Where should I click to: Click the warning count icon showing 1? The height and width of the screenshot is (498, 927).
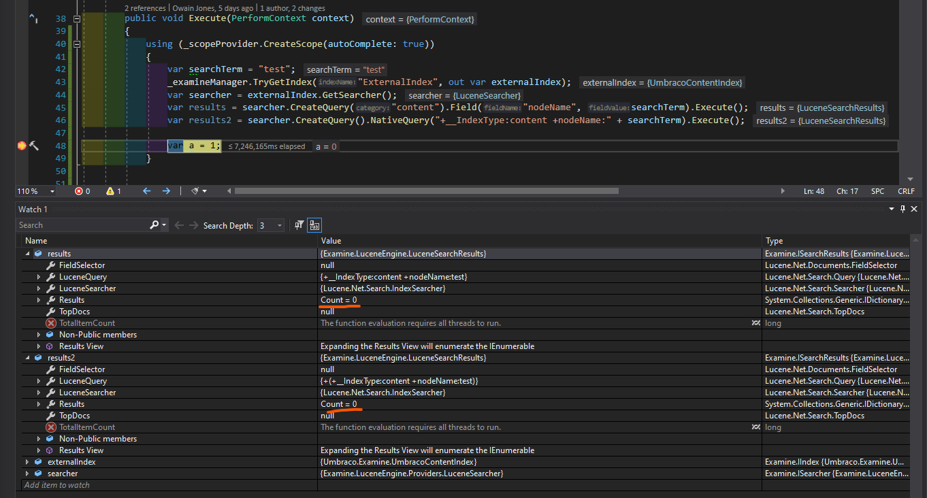point(110,191)
